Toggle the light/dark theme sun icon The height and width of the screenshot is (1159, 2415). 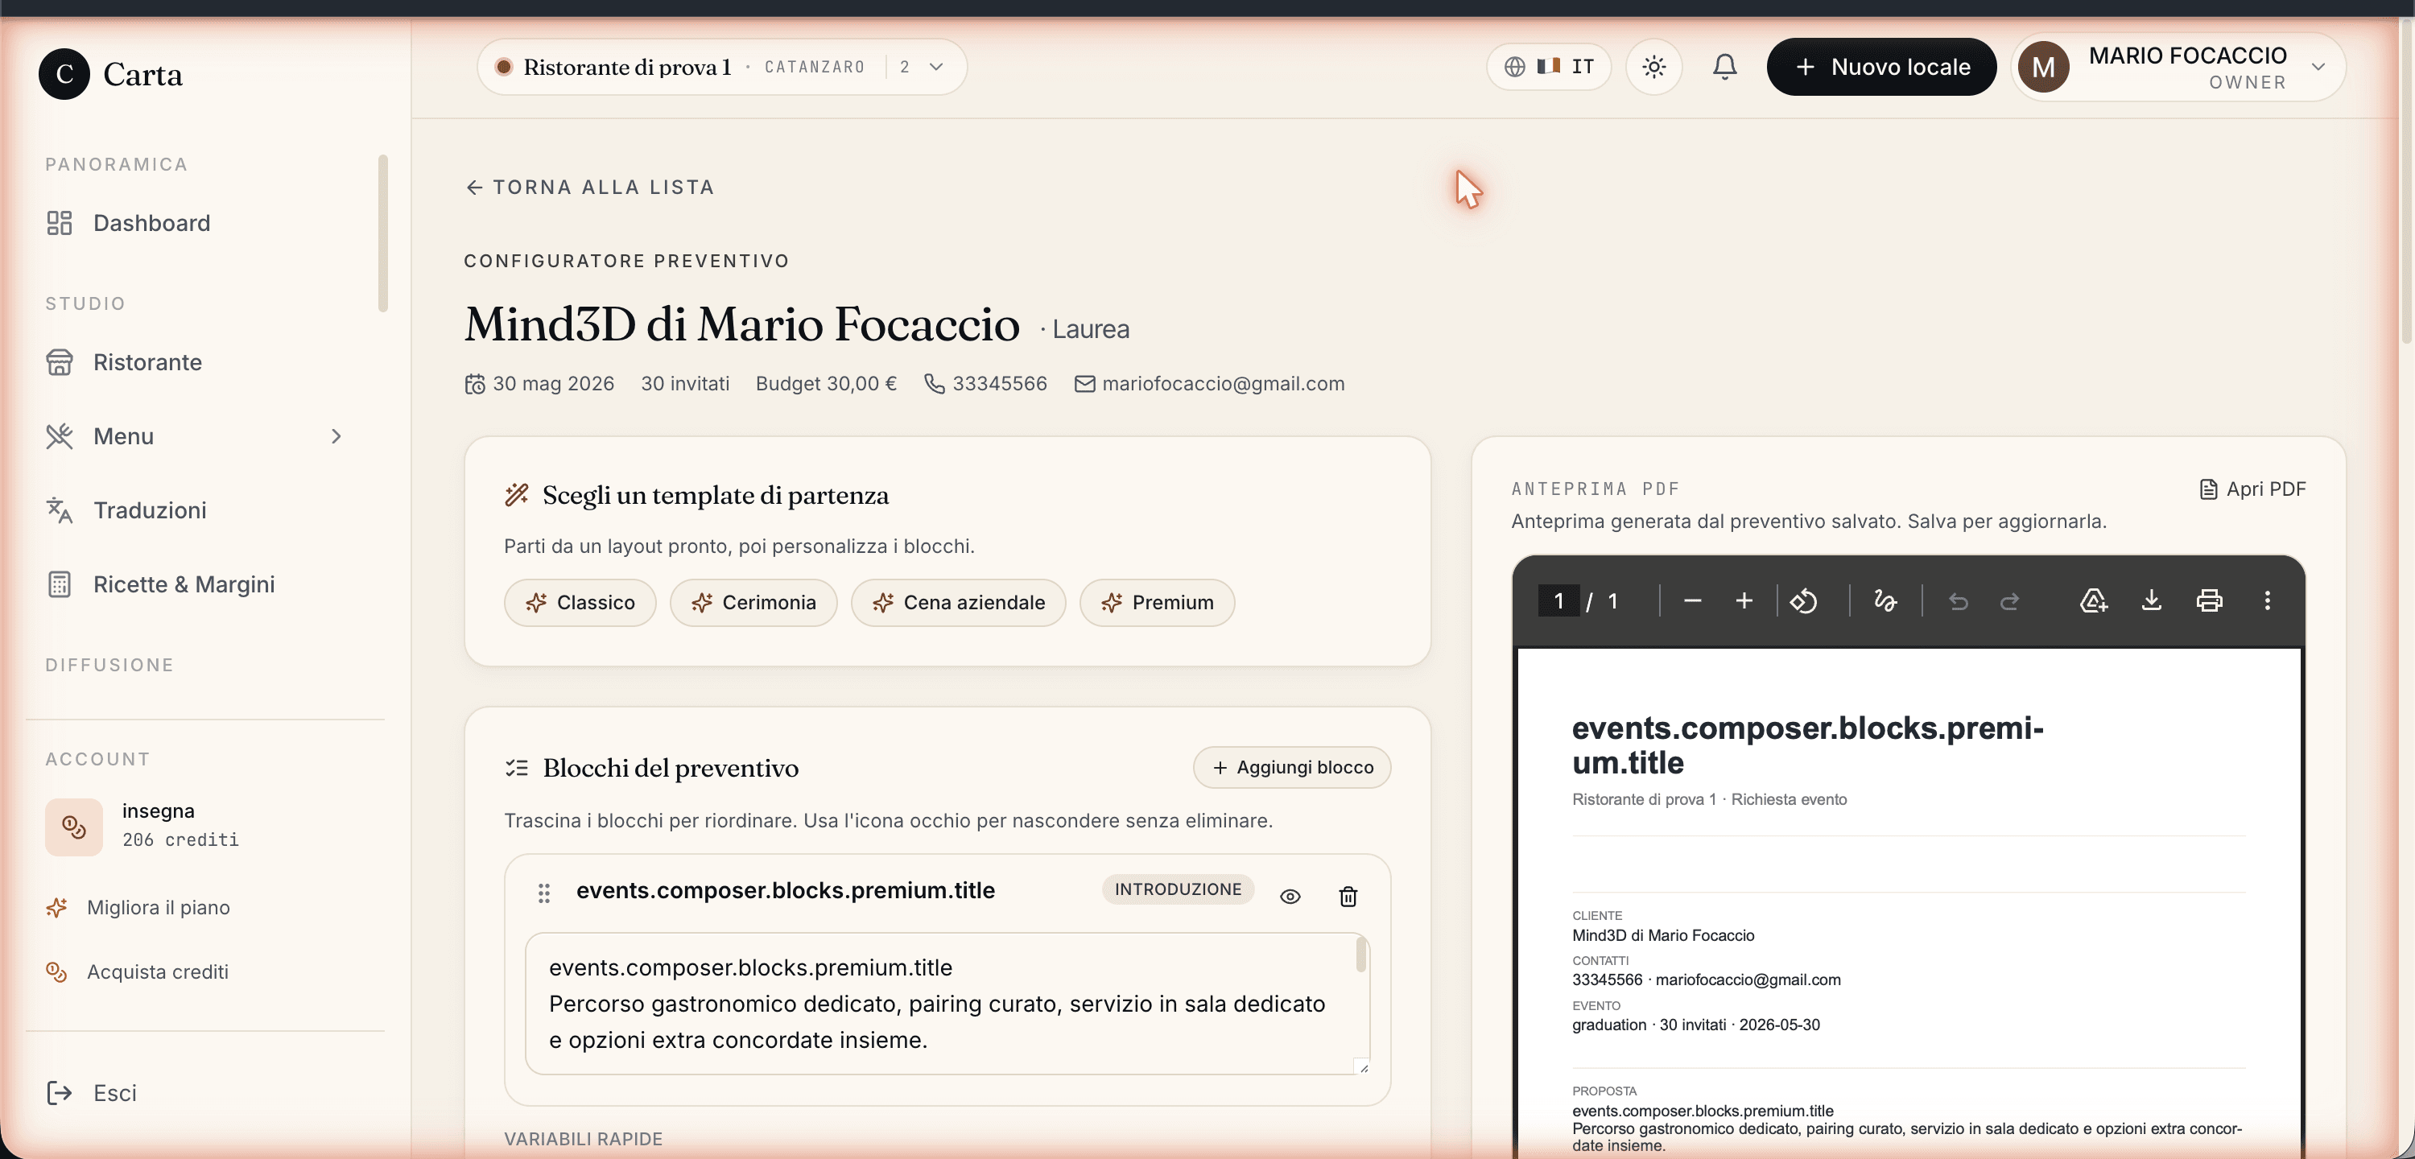point(1653,67)
